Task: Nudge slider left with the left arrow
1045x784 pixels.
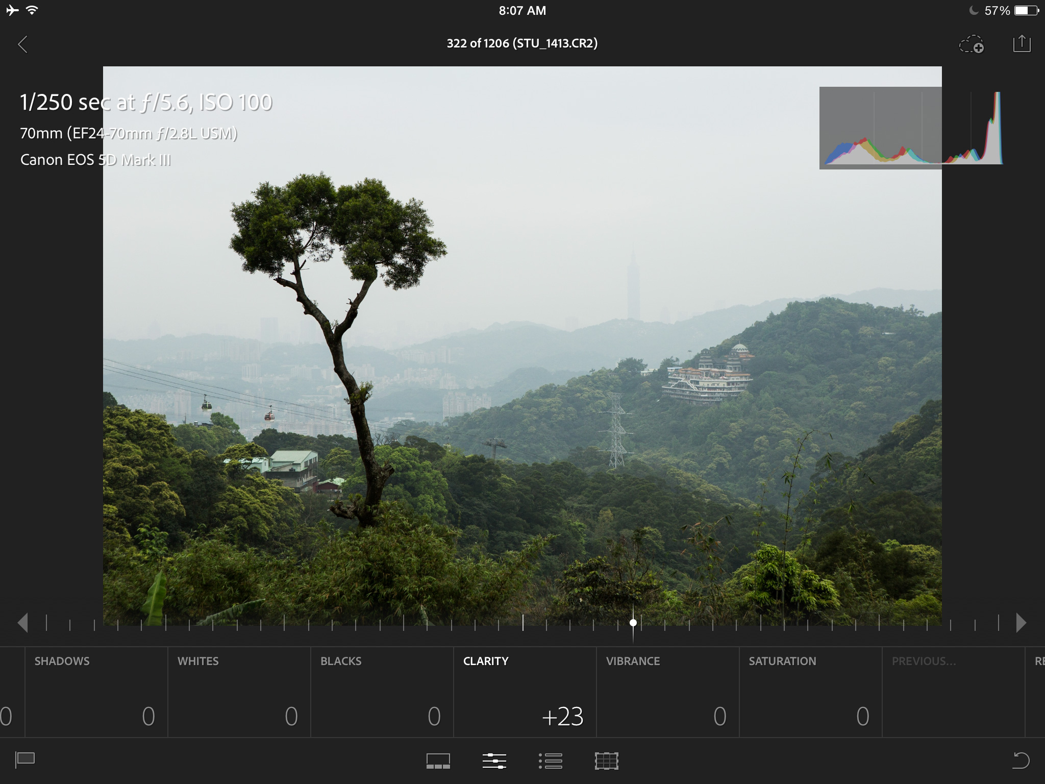Action: click(x=22, y=623)
